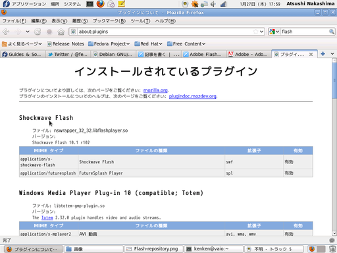Image resolution: width=337 pixels, height=253 pixels.
Task: Follow the Totem link in plugin description
Action: [47, 217]
